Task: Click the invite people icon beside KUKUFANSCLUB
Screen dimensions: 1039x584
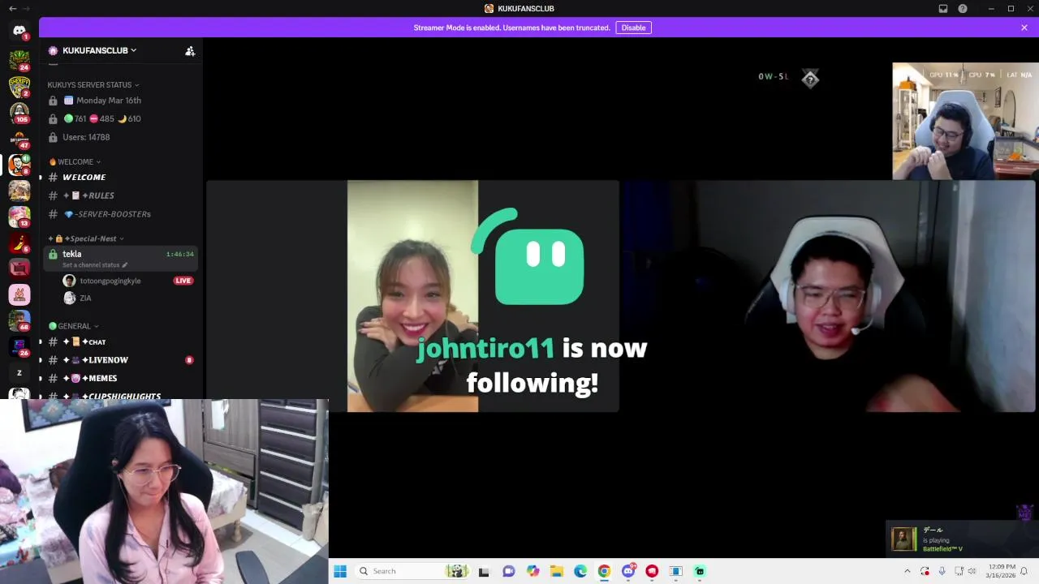Action: click(x=190, y=50)
